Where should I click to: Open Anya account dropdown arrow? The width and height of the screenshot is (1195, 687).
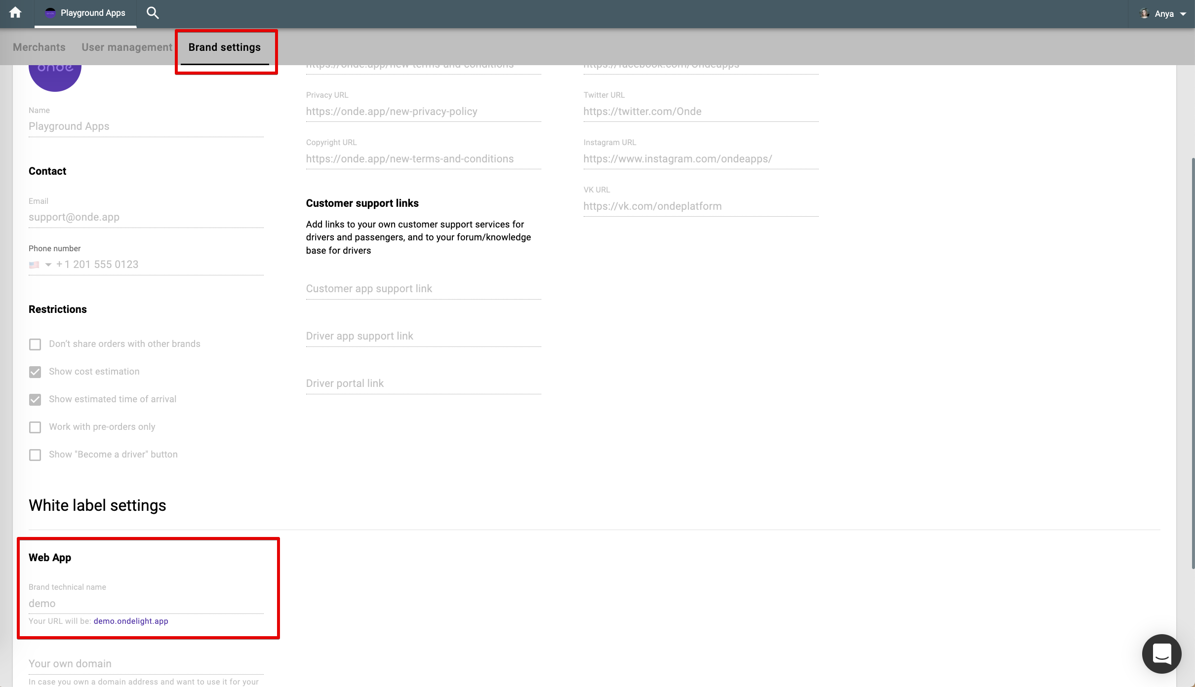[x=1183, y=14]
